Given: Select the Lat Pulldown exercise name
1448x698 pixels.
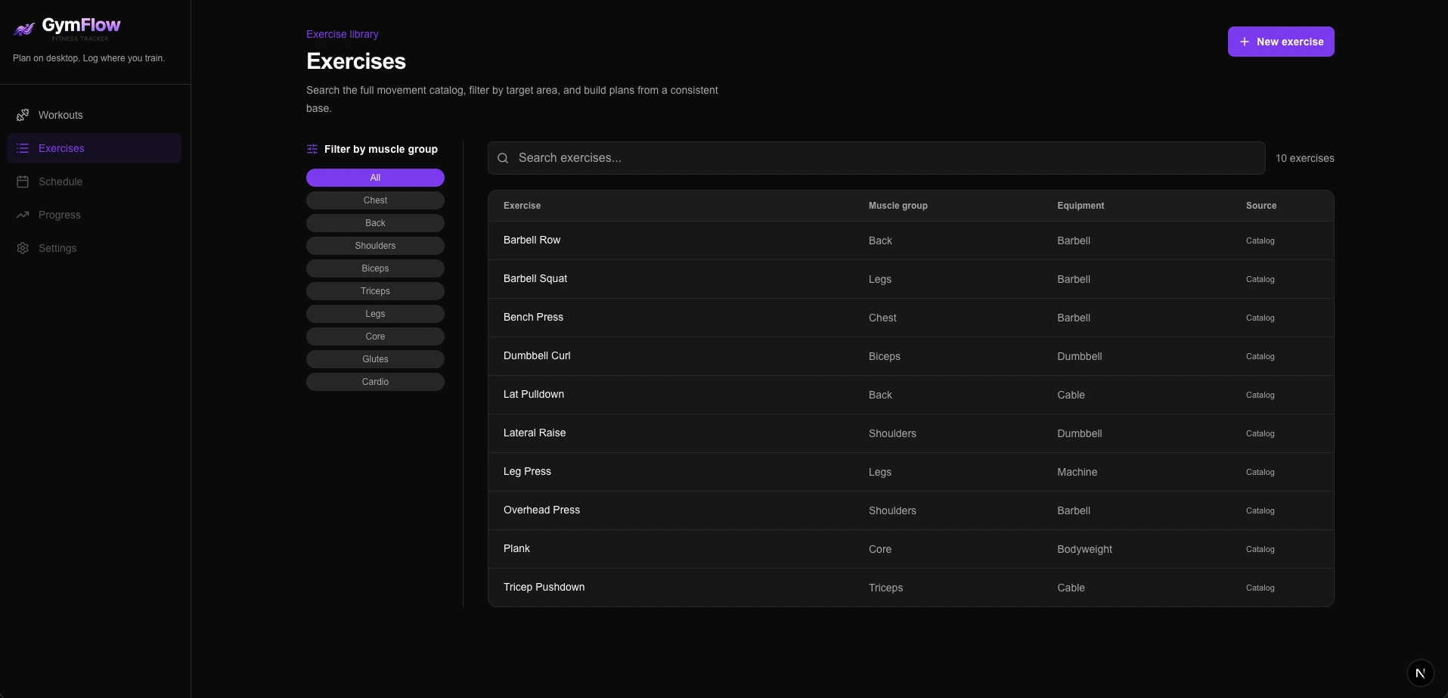Looking at the screenshot, I should coord(534,394).
